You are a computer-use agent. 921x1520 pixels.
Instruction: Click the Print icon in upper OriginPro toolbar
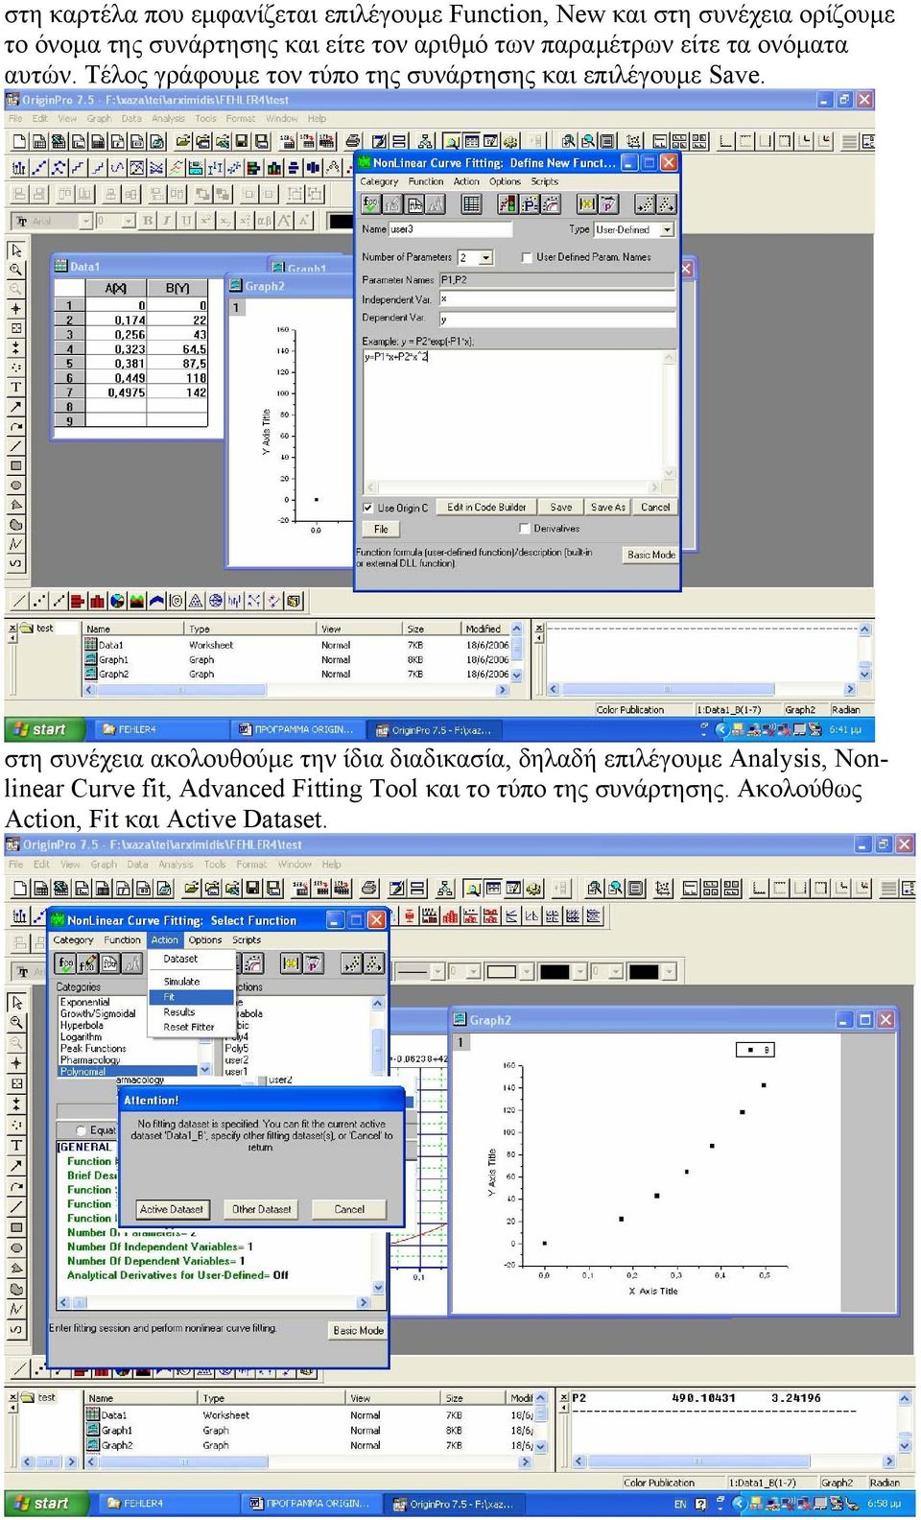(352, 142)
